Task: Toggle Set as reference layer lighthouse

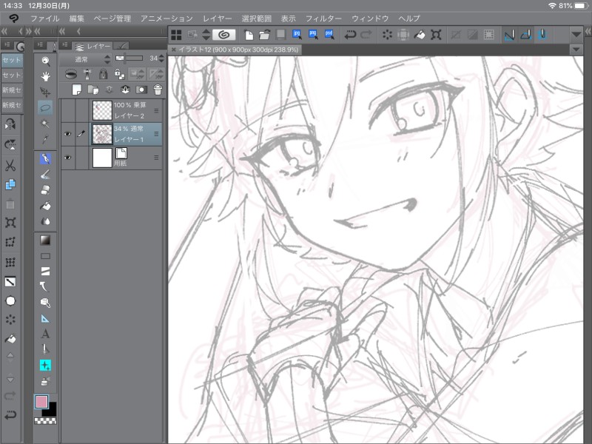Action: tap(87, 74)
